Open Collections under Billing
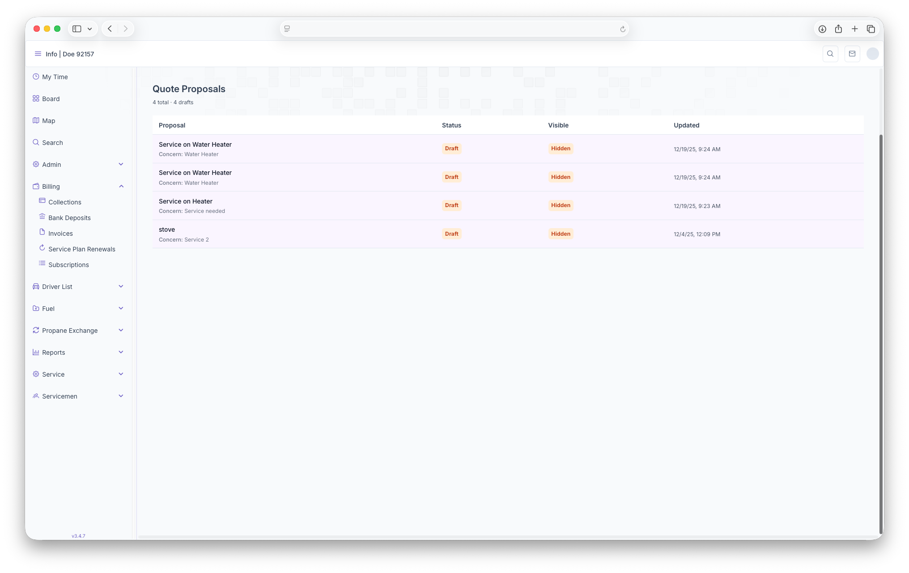This screenshot has height=573, width=909. click(x=65, y=202)
